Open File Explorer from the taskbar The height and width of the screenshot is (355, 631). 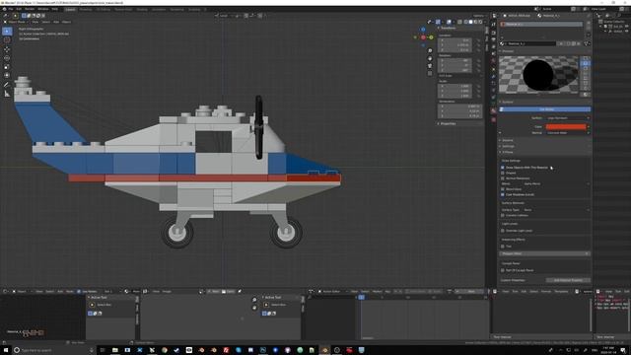pos(115,350)
